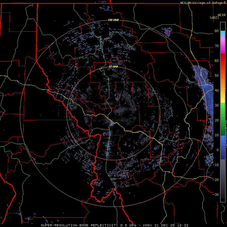Click the 50 value on the dBZ scale

(217, 76)
